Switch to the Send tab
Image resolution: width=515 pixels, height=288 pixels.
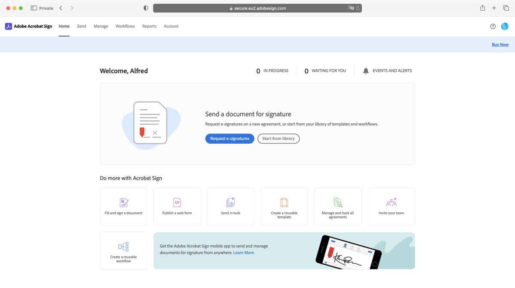(x=82, y=26)
